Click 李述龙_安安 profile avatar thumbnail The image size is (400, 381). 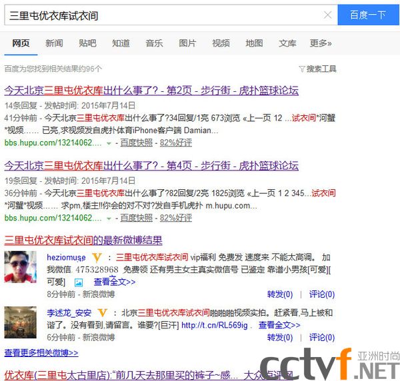point(21,322)
